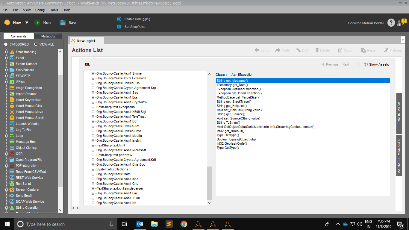Expand the Error Handling command group
Image resolution: width=409 pixels, height=230 pixels.
6,52
